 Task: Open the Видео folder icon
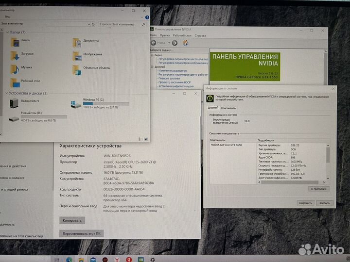14,42
